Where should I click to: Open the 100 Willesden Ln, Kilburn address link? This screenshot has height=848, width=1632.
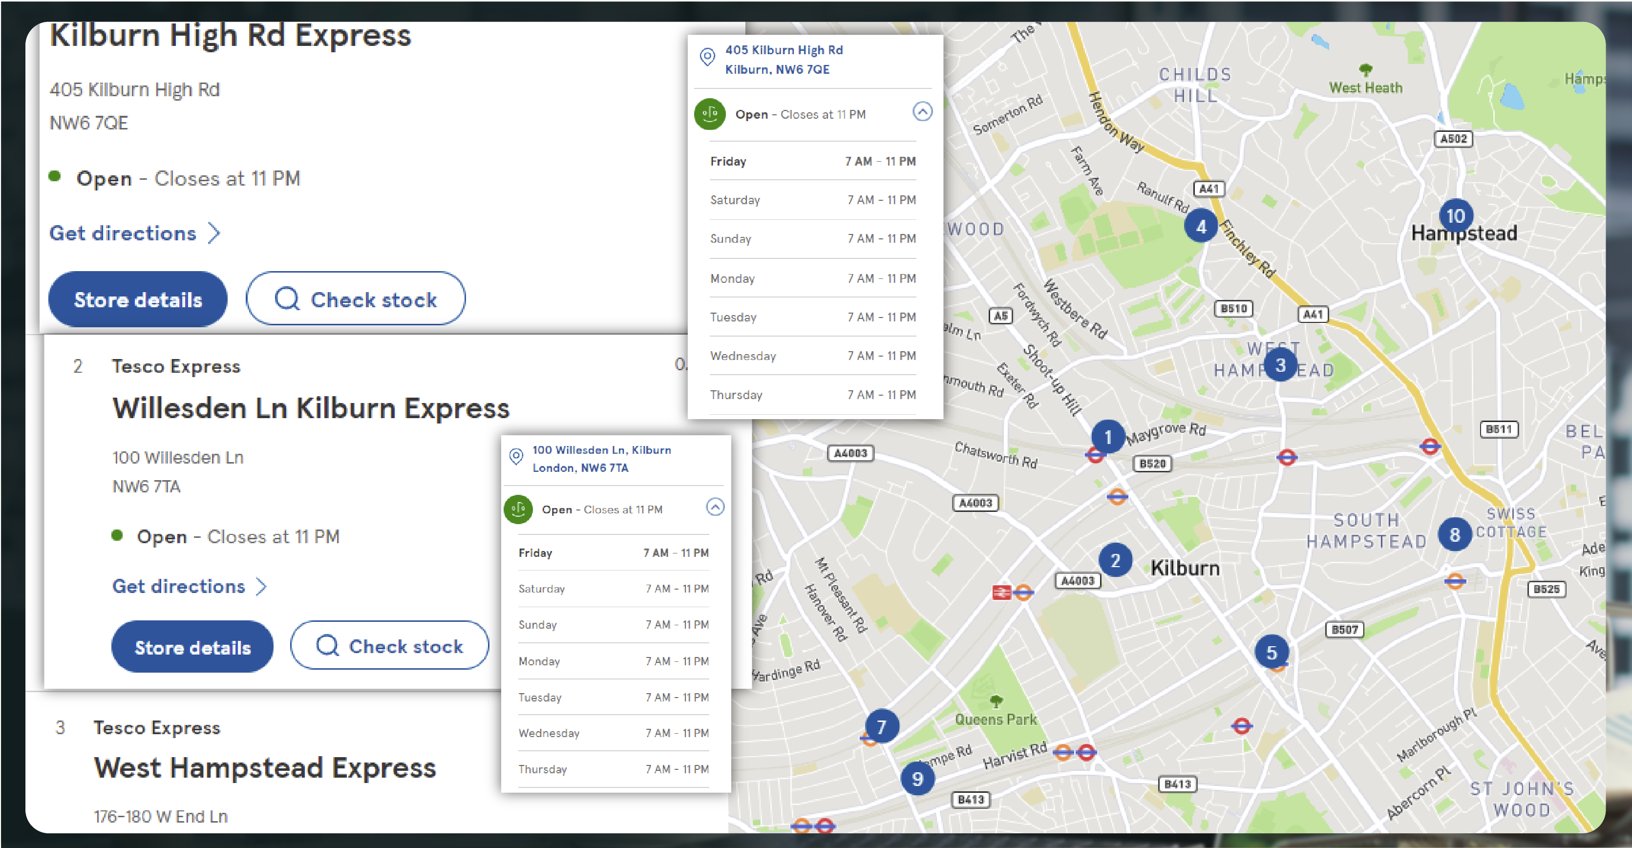tap(601, 459)
